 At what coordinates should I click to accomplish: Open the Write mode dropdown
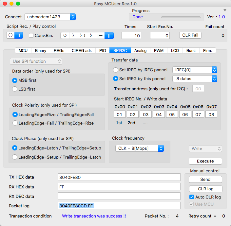(205, 149)
